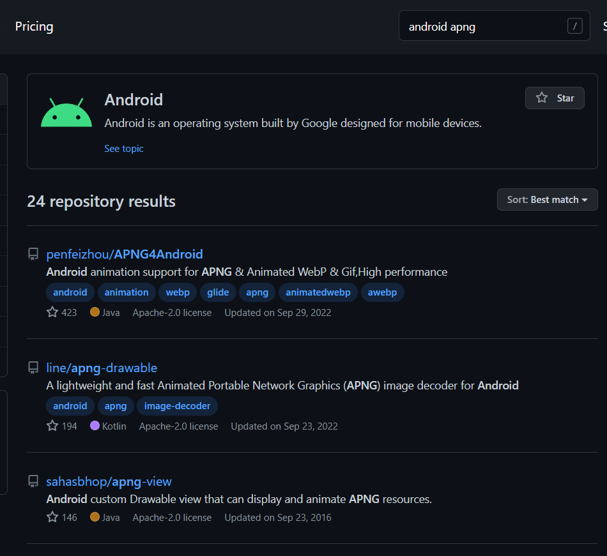The height and width of the screenshot is (556, 607).
Task: Click Updated on Sep 29, 2022 text
Action: point(278,312)
